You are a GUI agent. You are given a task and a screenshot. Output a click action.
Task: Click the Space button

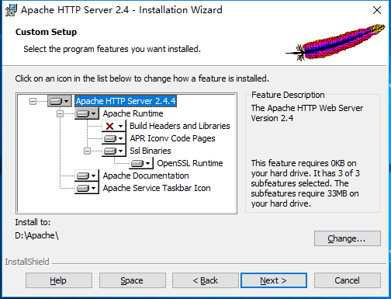point(133,280)
